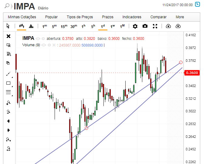Select the 5h timeframe

(93, 26)
